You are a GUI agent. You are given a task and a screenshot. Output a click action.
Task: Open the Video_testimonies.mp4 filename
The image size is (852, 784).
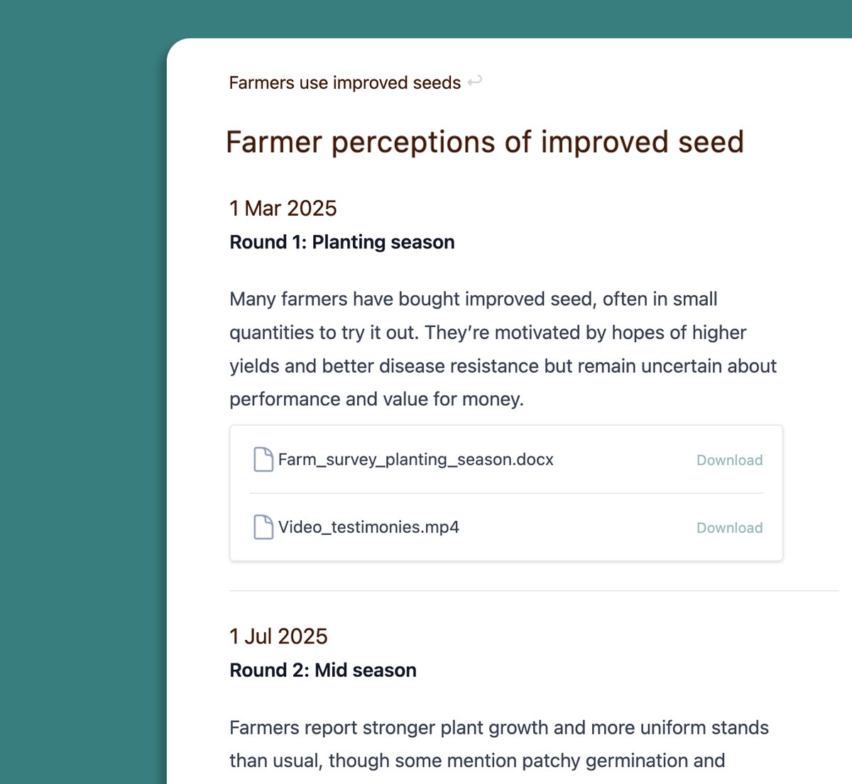click(368, 527)
